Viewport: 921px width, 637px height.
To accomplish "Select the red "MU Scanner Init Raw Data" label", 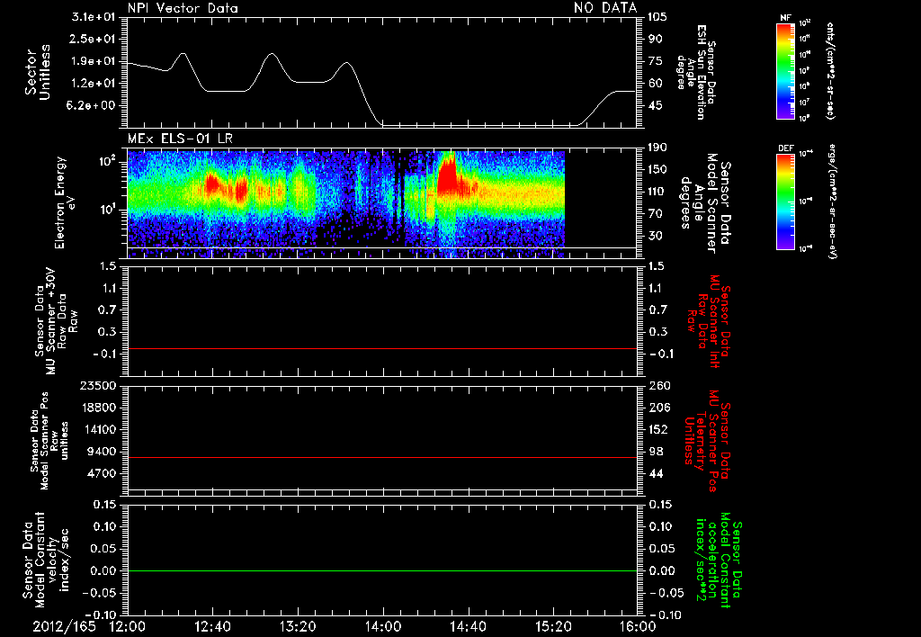I will click(709, 321).
